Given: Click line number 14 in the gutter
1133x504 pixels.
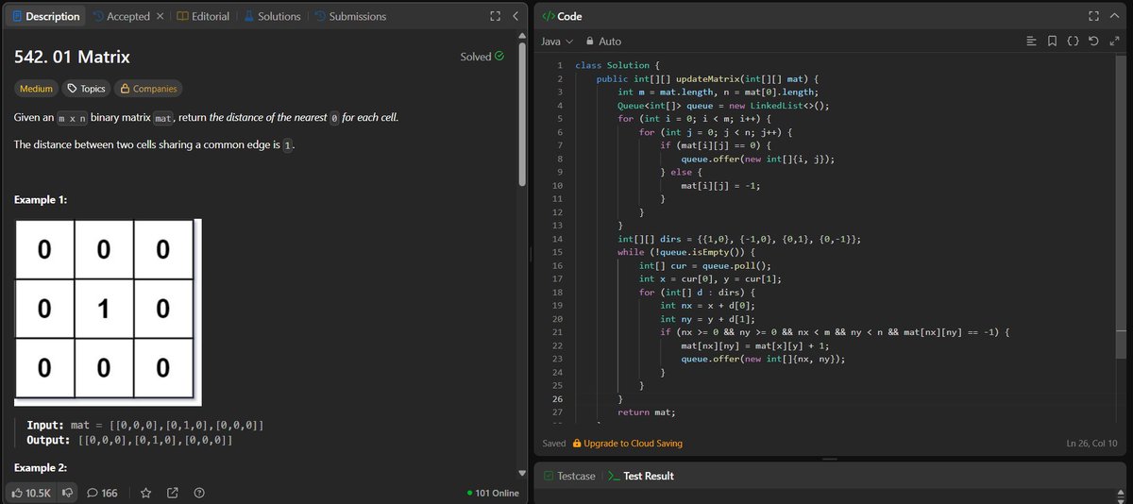Looking at the screenshot, I should (x=558, y=239).
